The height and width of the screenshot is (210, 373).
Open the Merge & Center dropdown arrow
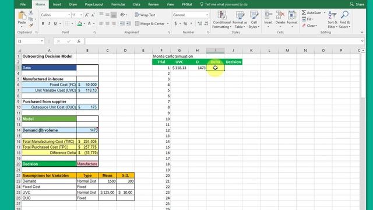[168, 24]
